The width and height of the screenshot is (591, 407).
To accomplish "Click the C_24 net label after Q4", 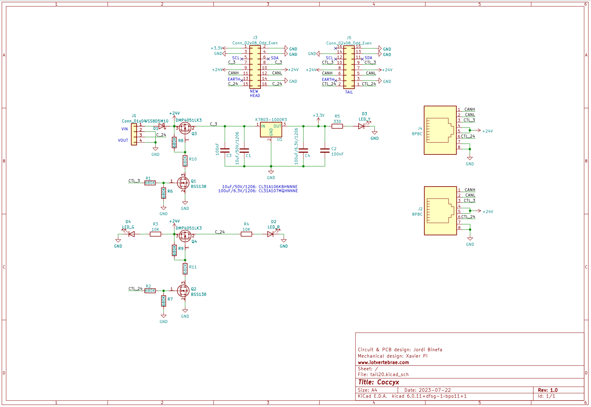I will pyautogui.click(x=220, y=232).
